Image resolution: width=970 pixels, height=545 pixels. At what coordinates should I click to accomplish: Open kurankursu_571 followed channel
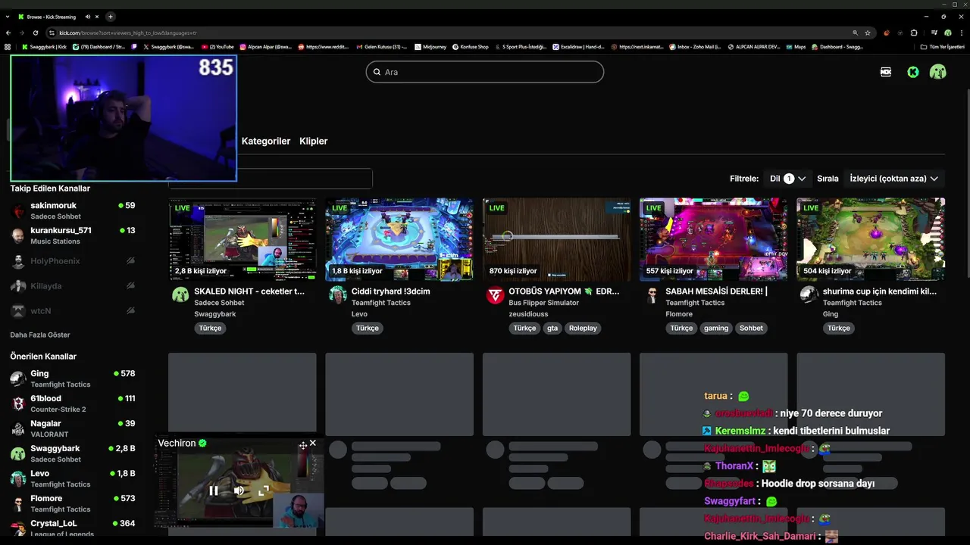pyautogui.click(x=73, y=235)
